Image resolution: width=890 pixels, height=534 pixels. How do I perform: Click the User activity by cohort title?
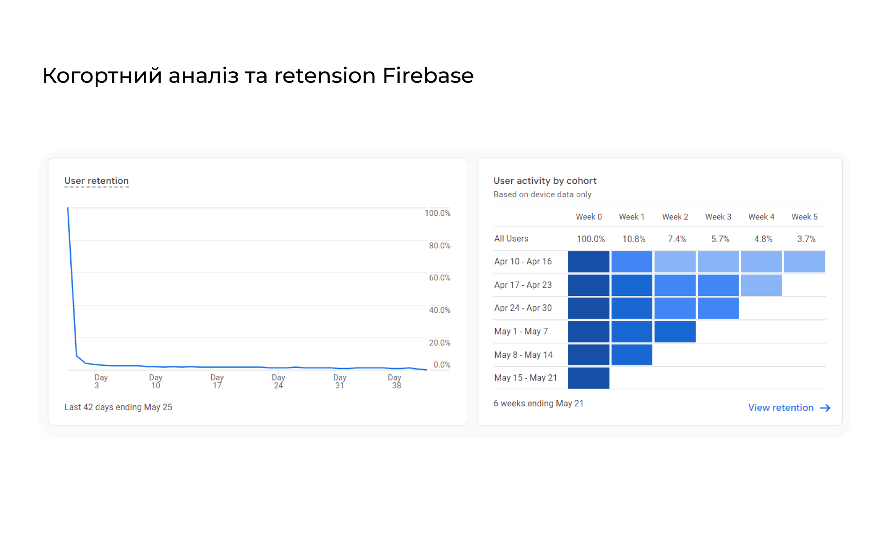click(x=545, y=181)
